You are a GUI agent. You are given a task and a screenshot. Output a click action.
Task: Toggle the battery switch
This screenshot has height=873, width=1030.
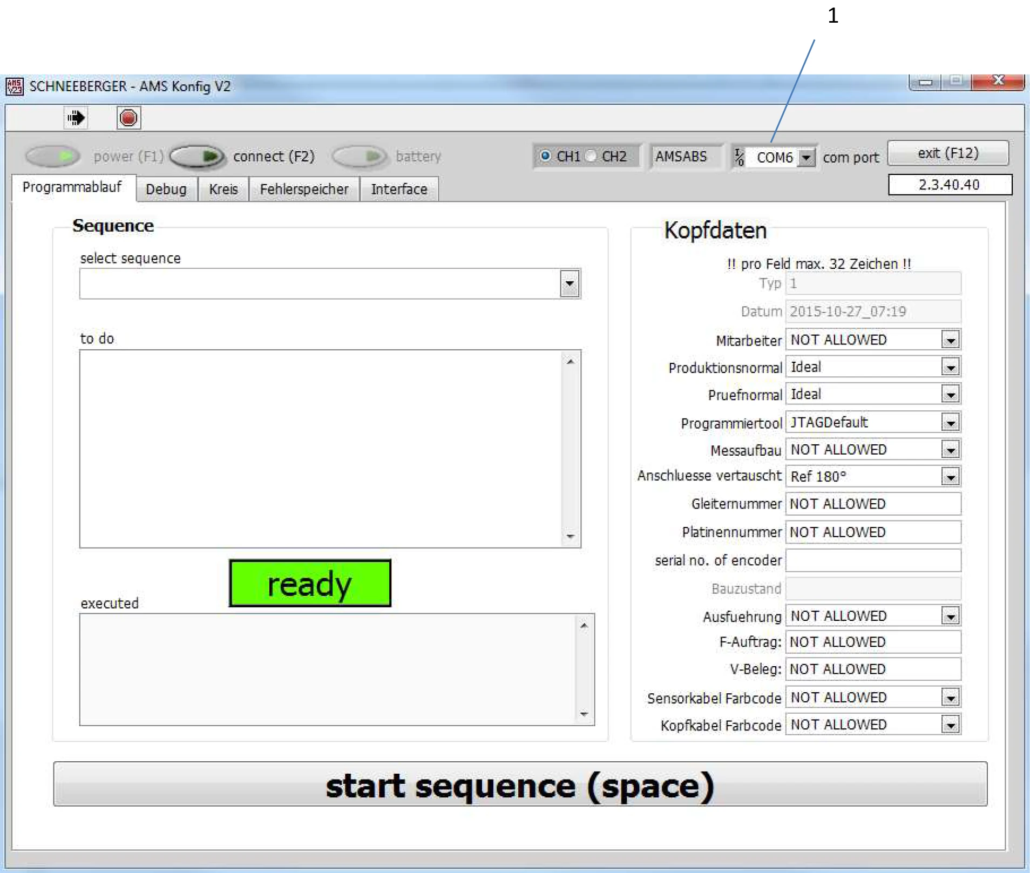360,157
